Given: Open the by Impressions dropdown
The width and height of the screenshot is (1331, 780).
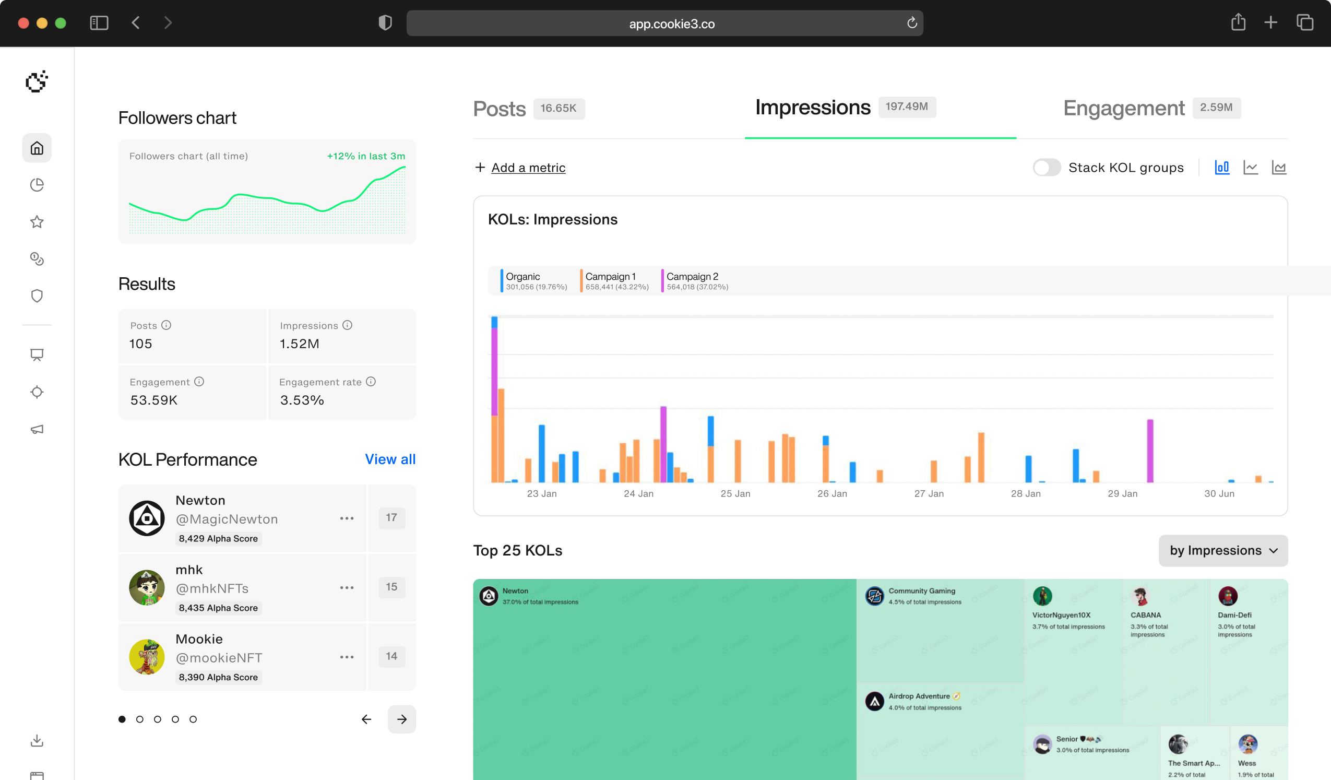Looking at the screenshot, I should tap(1223, 551).
